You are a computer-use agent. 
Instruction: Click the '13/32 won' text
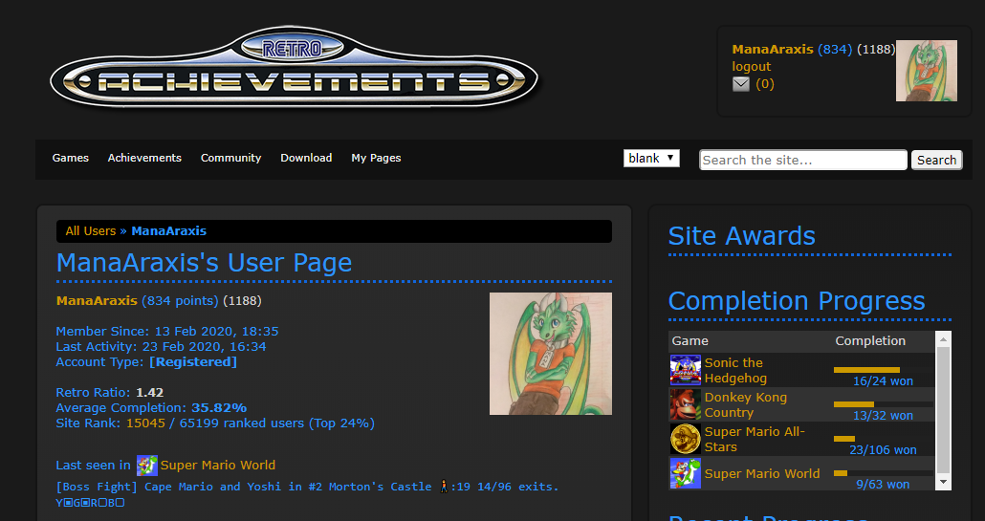click(x=883, y=416)
